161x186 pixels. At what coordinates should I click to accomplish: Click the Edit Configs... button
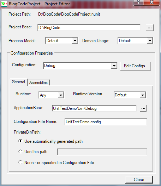[x=136, y=66]
